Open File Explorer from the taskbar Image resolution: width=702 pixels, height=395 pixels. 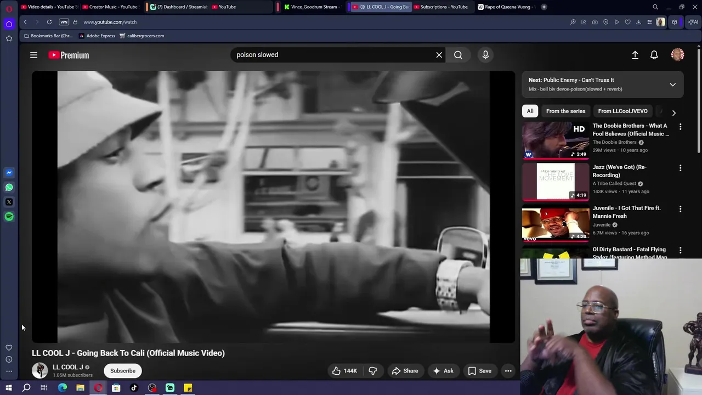click(80, 388)
